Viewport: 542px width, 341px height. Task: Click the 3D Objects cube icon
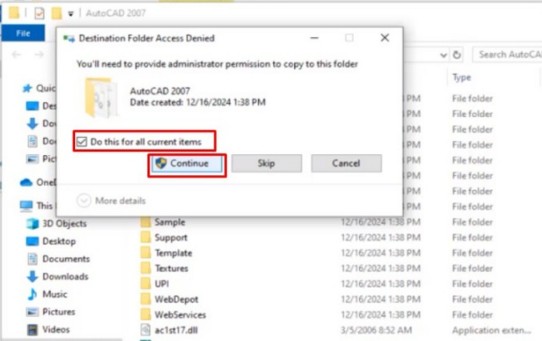(x=33, y=223)
